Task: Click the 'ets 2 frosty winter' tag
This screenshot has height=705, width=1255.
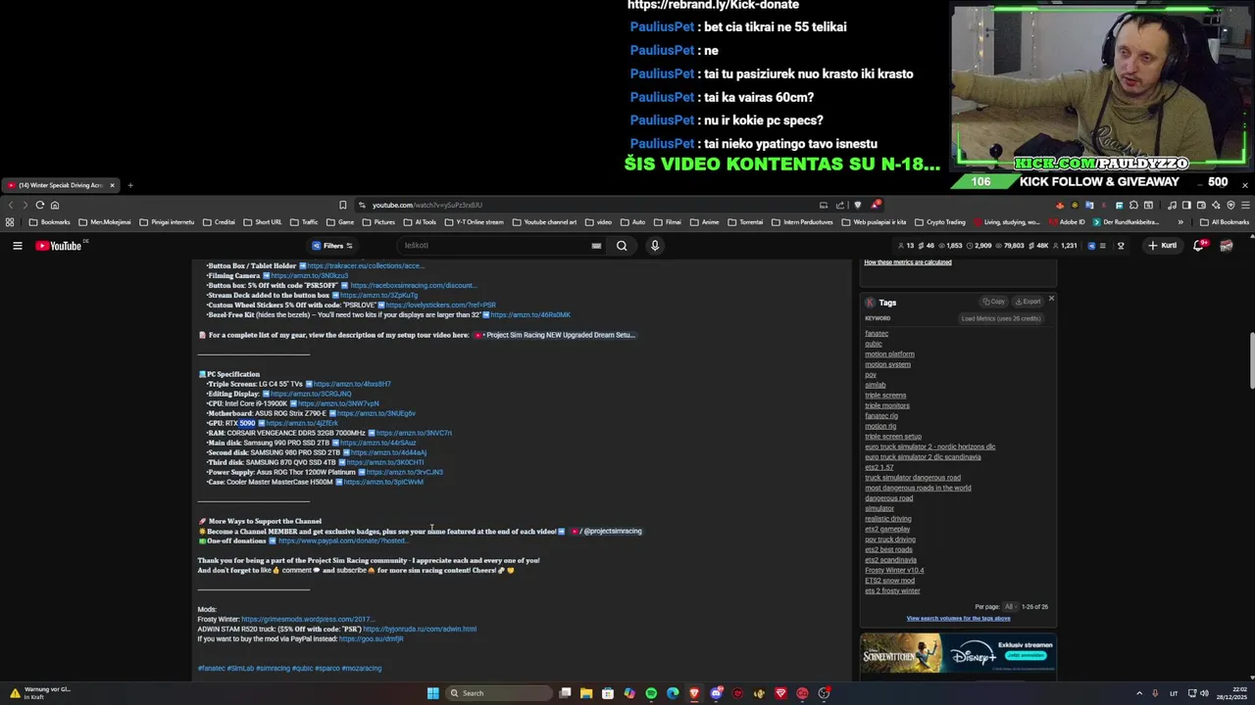Action: coord(892,590)
